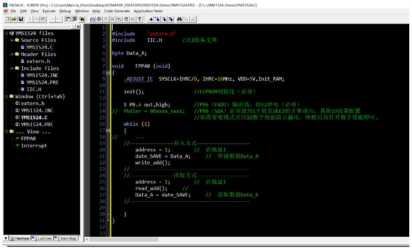The width and height of the screenshot is (412, 250).
Task: Click the yellow help question mark icon
Action: (140, 19)
